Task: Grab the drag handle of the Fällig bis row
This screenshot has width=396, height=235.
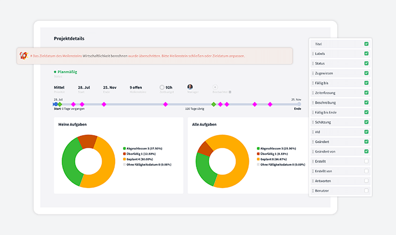Action: (x=313, y=83)
